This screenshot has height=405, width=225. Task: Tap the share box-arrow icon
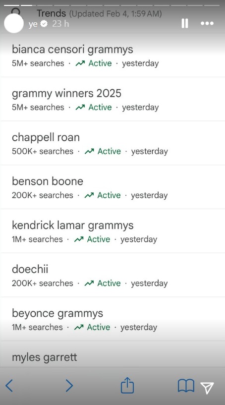pyautogui.click(x=127, y=385)
